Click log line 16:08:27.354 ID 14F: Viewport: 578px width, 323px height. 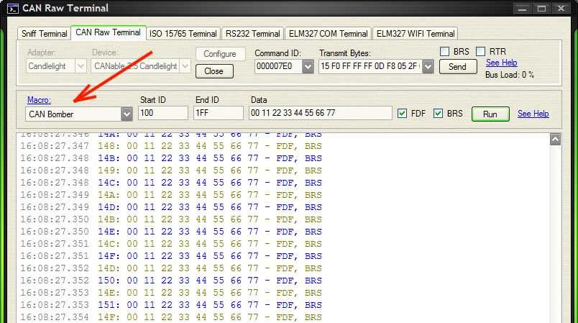(x=171, y=317)
